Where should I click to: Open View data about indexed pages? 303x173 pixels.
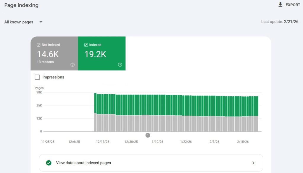(x=83, y=163)
